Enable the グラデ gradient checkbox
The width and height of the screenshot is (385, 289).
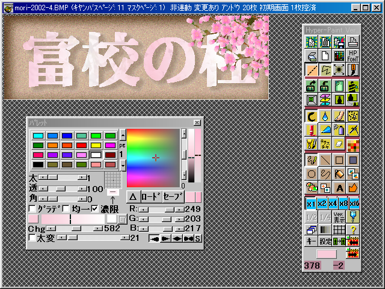tap(32, 208)
